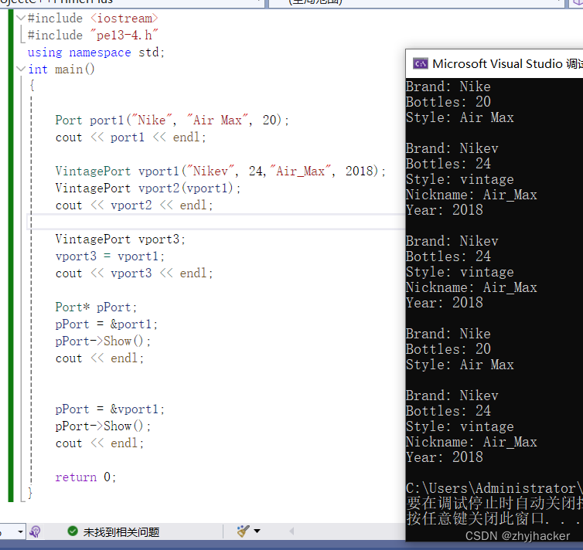Click the 'int main()' declaration

pyautogui.click(x=61, y=70)
